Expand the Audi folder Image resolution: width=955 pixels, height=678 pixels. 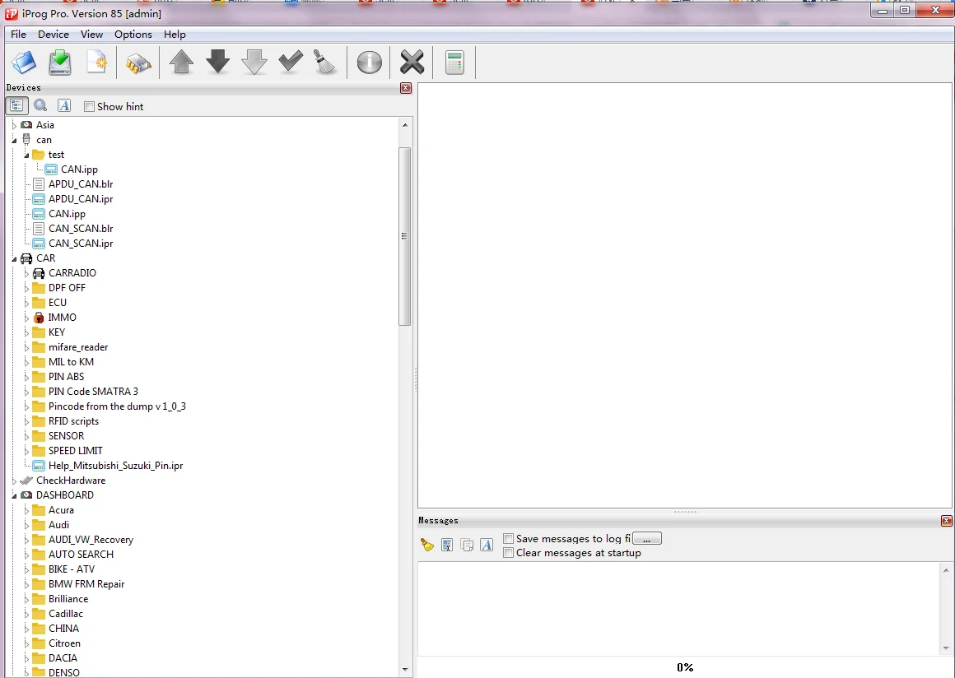coord(27,525)
